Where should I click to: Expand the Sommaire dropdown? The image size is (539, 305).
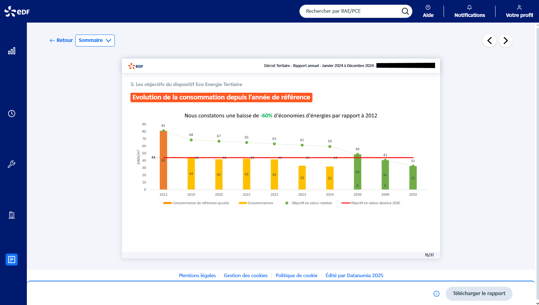95,41
